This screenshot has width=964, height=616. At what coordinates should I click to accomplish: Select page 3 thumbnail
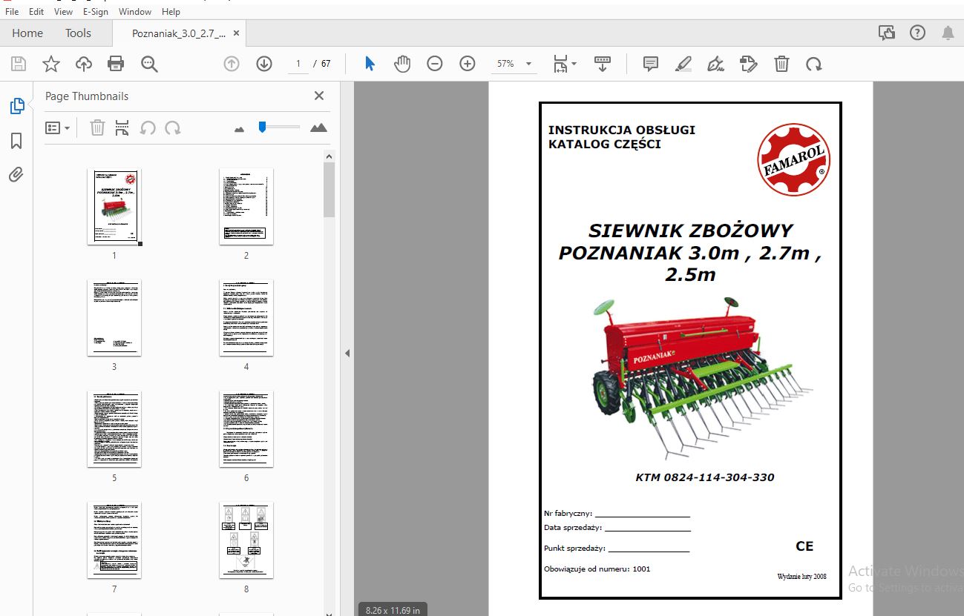pyautogui.click(x=114, y=317)
